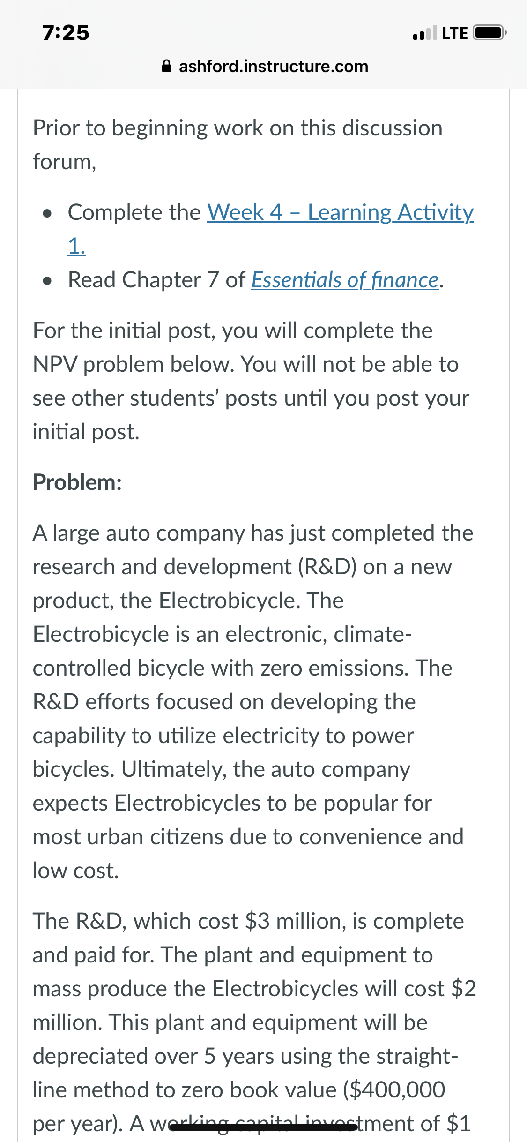Image resolution: width=527 pixels, height=1142 pixels.
Task: Tap the ashford.instructure.com address text
Action: [274, 67]
